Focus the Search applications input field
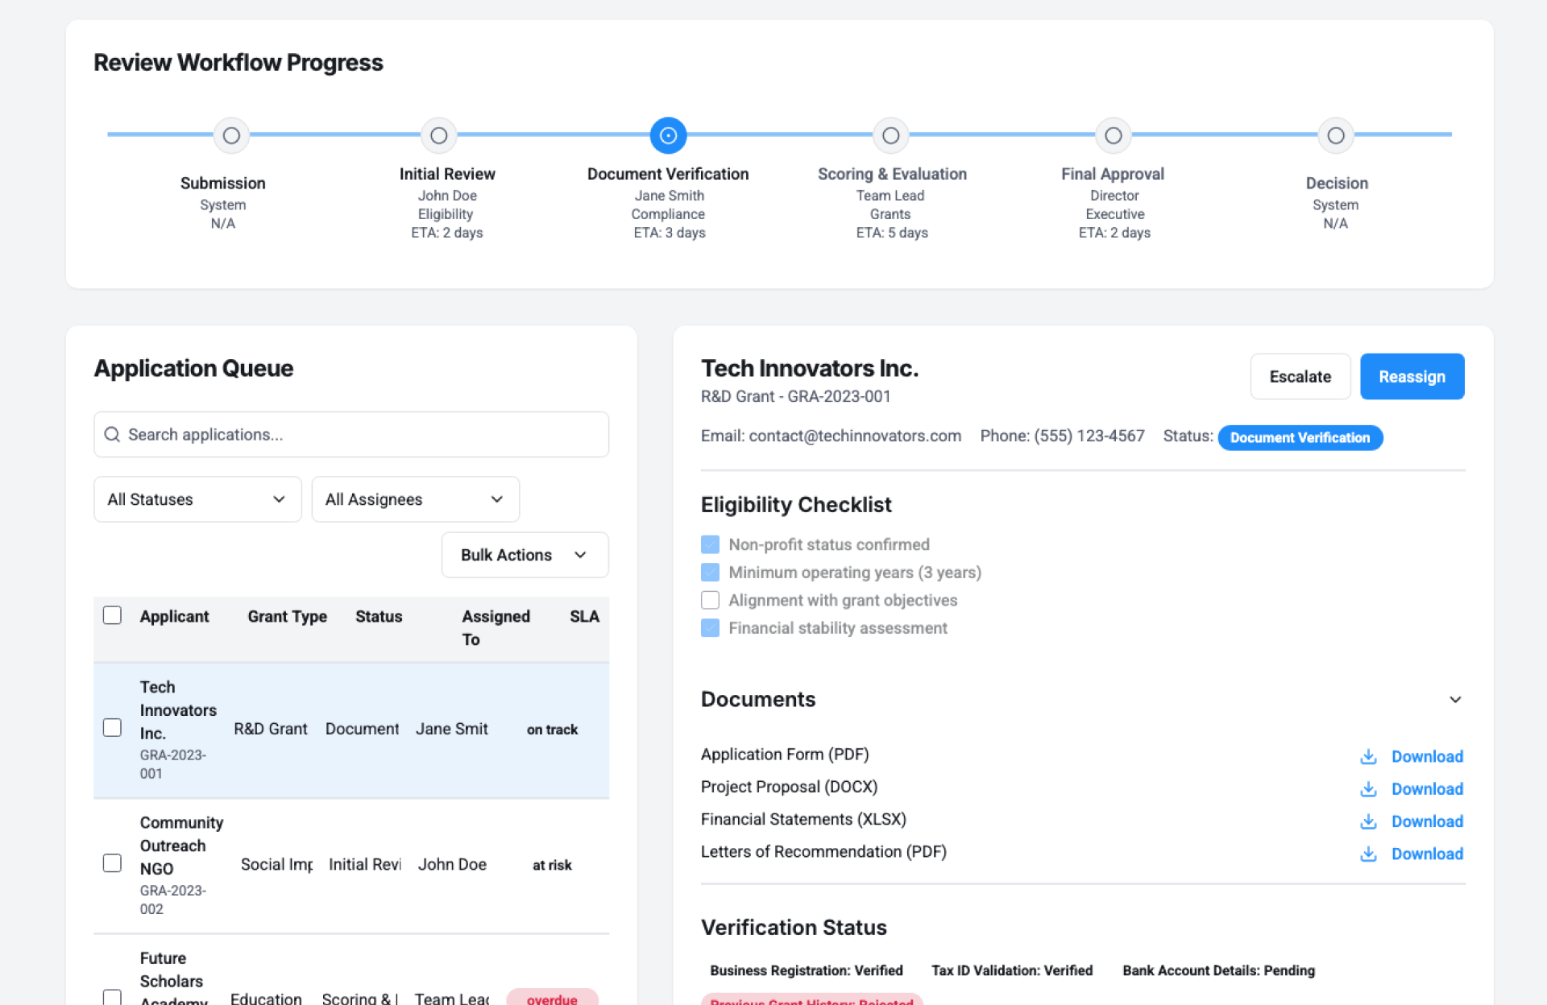Screen dimensions: 1547x1005 (x=351, y=435)
